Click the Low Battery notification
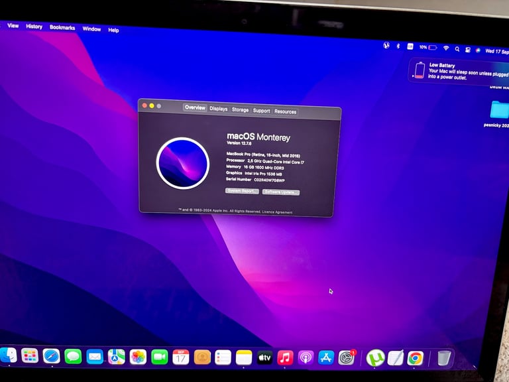This screenshot has height=382, width=509. tap(459, 71)
